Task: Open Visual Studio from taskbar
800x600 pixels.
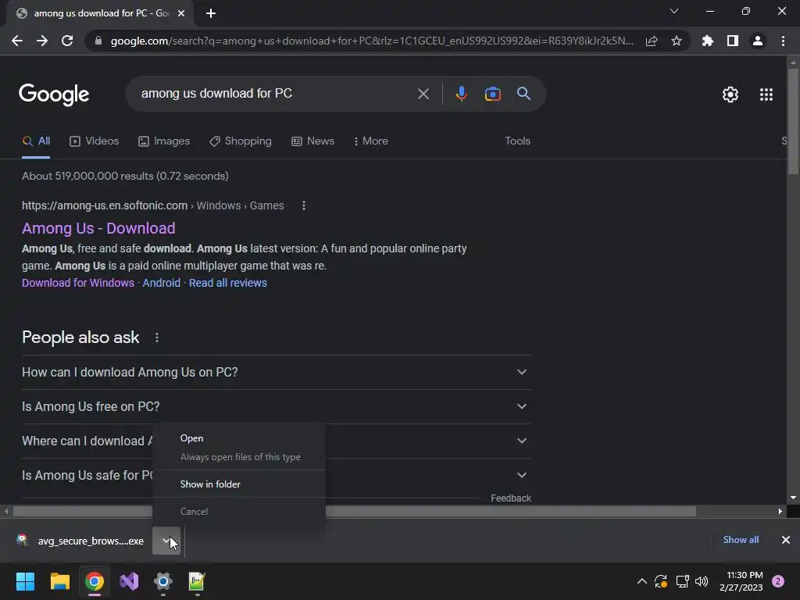Action: 129,581
